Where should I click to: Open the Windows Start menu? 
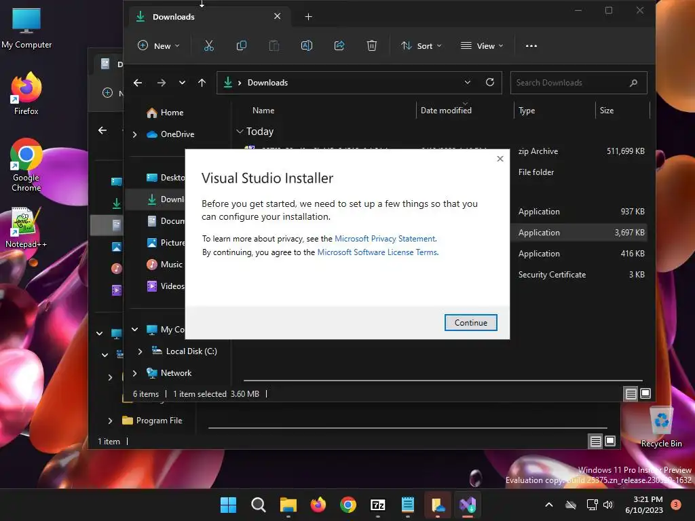(228, 505)
